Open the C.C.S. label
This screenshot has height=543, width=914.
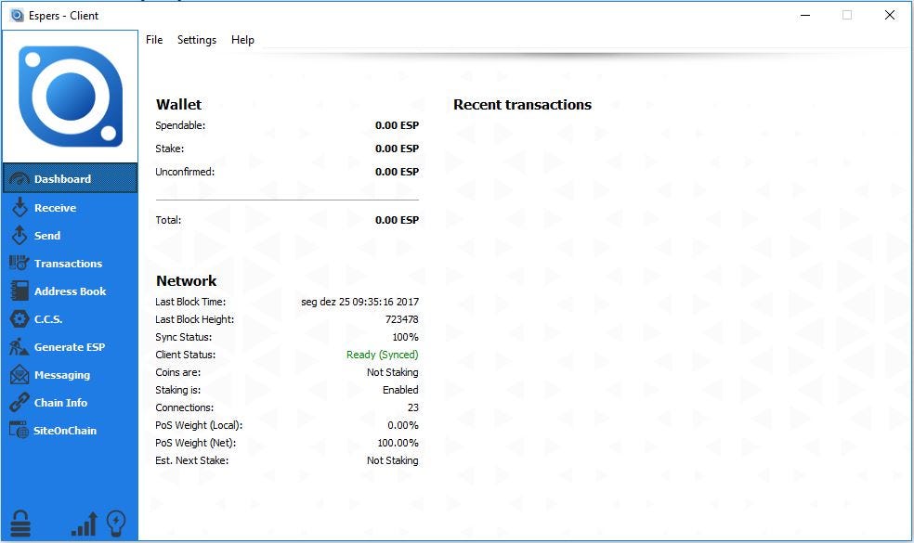[x=48, y=319]
